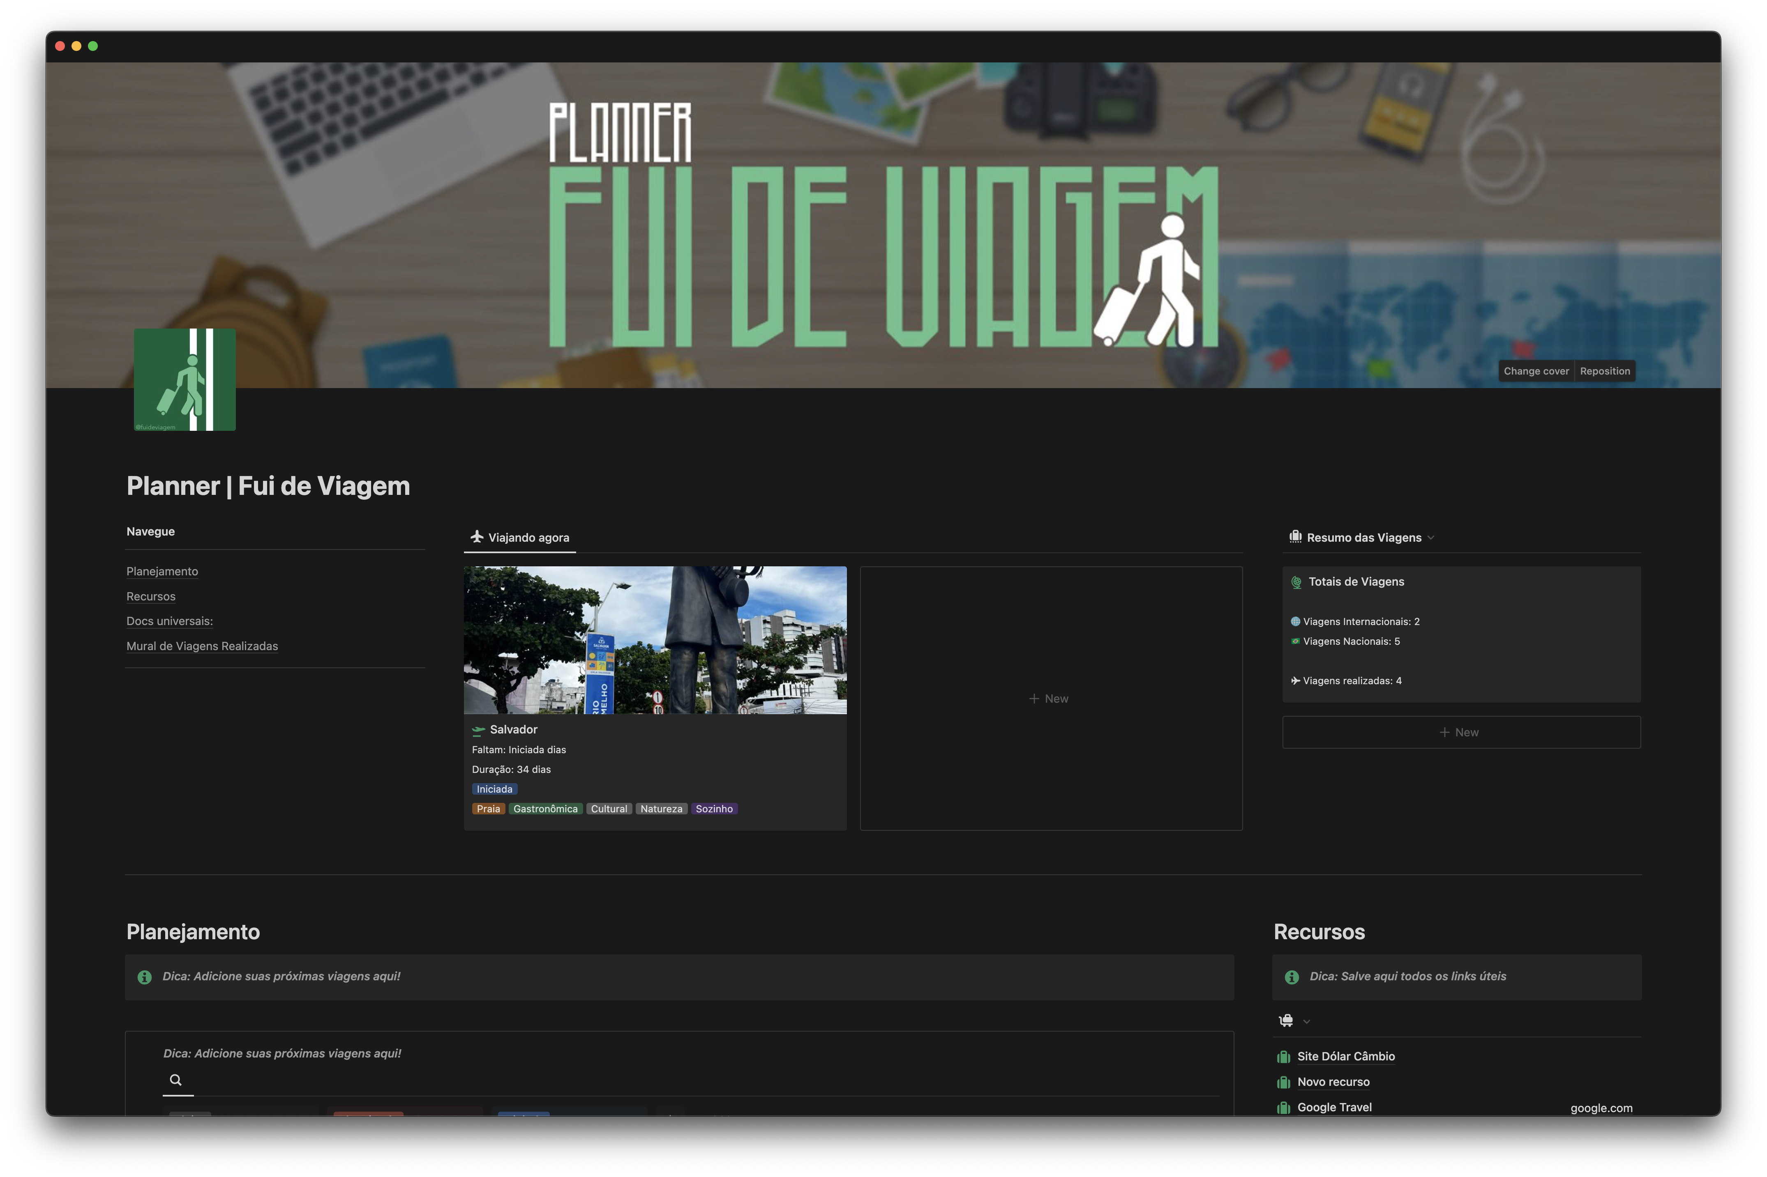The width and height of the screenshot is (1767, 1177).
Task: Click 'Duração: 34 dias' text
Action: [x=511, y=770]
